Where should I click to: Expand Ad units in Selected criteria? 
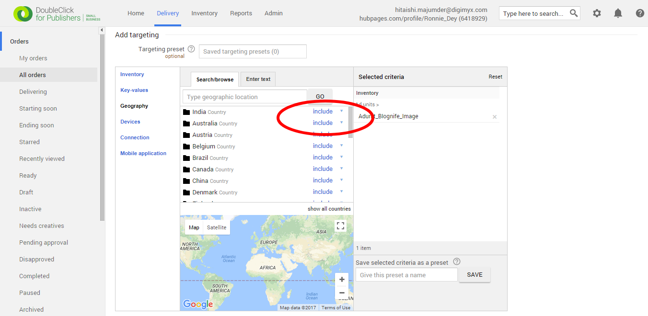point(367,104)
